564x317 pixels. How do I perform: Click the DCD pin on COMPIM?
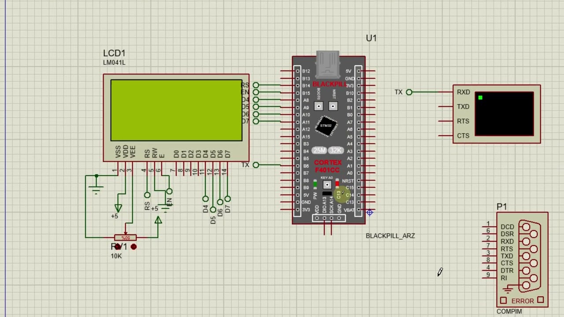click(507, 227)
